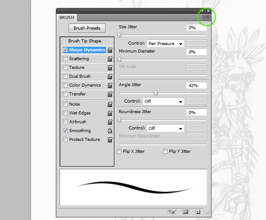The image size is (266, 220).
Task: Select the Shape Dynamics label
Action: click(87, 50)
